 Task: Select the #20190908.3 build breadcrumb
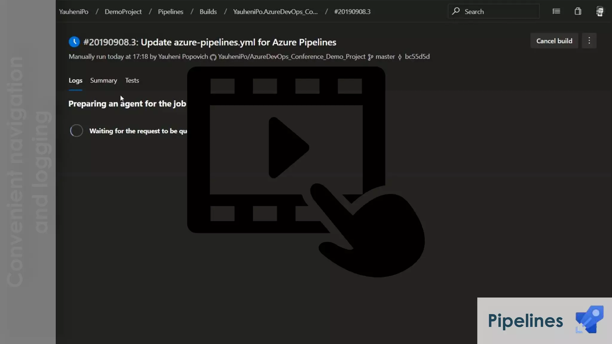(x=352, y=12)
